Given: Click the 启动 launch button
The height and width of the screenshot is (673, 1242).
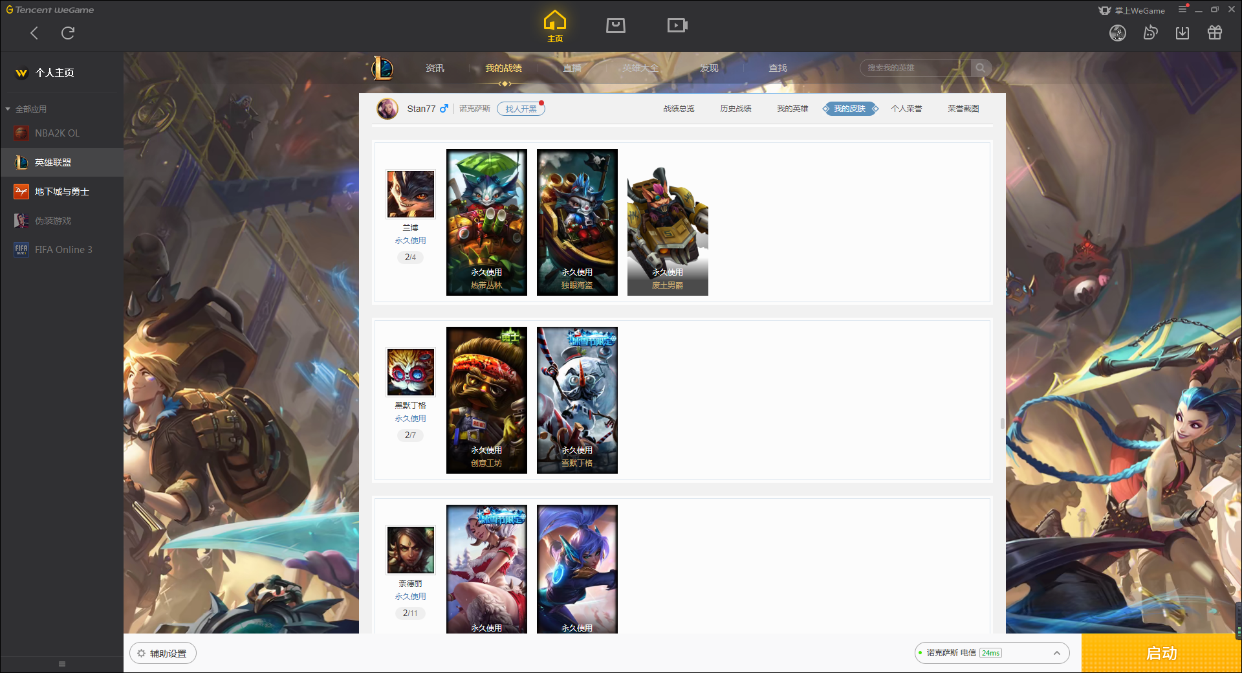Looking at the screenshot, I should tap(1161, 654).
